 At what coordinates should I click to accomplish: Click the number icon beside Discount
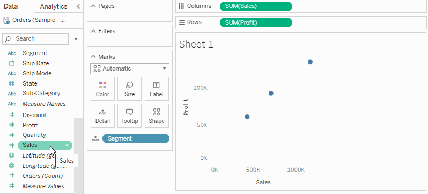click(x=12, y=115)
